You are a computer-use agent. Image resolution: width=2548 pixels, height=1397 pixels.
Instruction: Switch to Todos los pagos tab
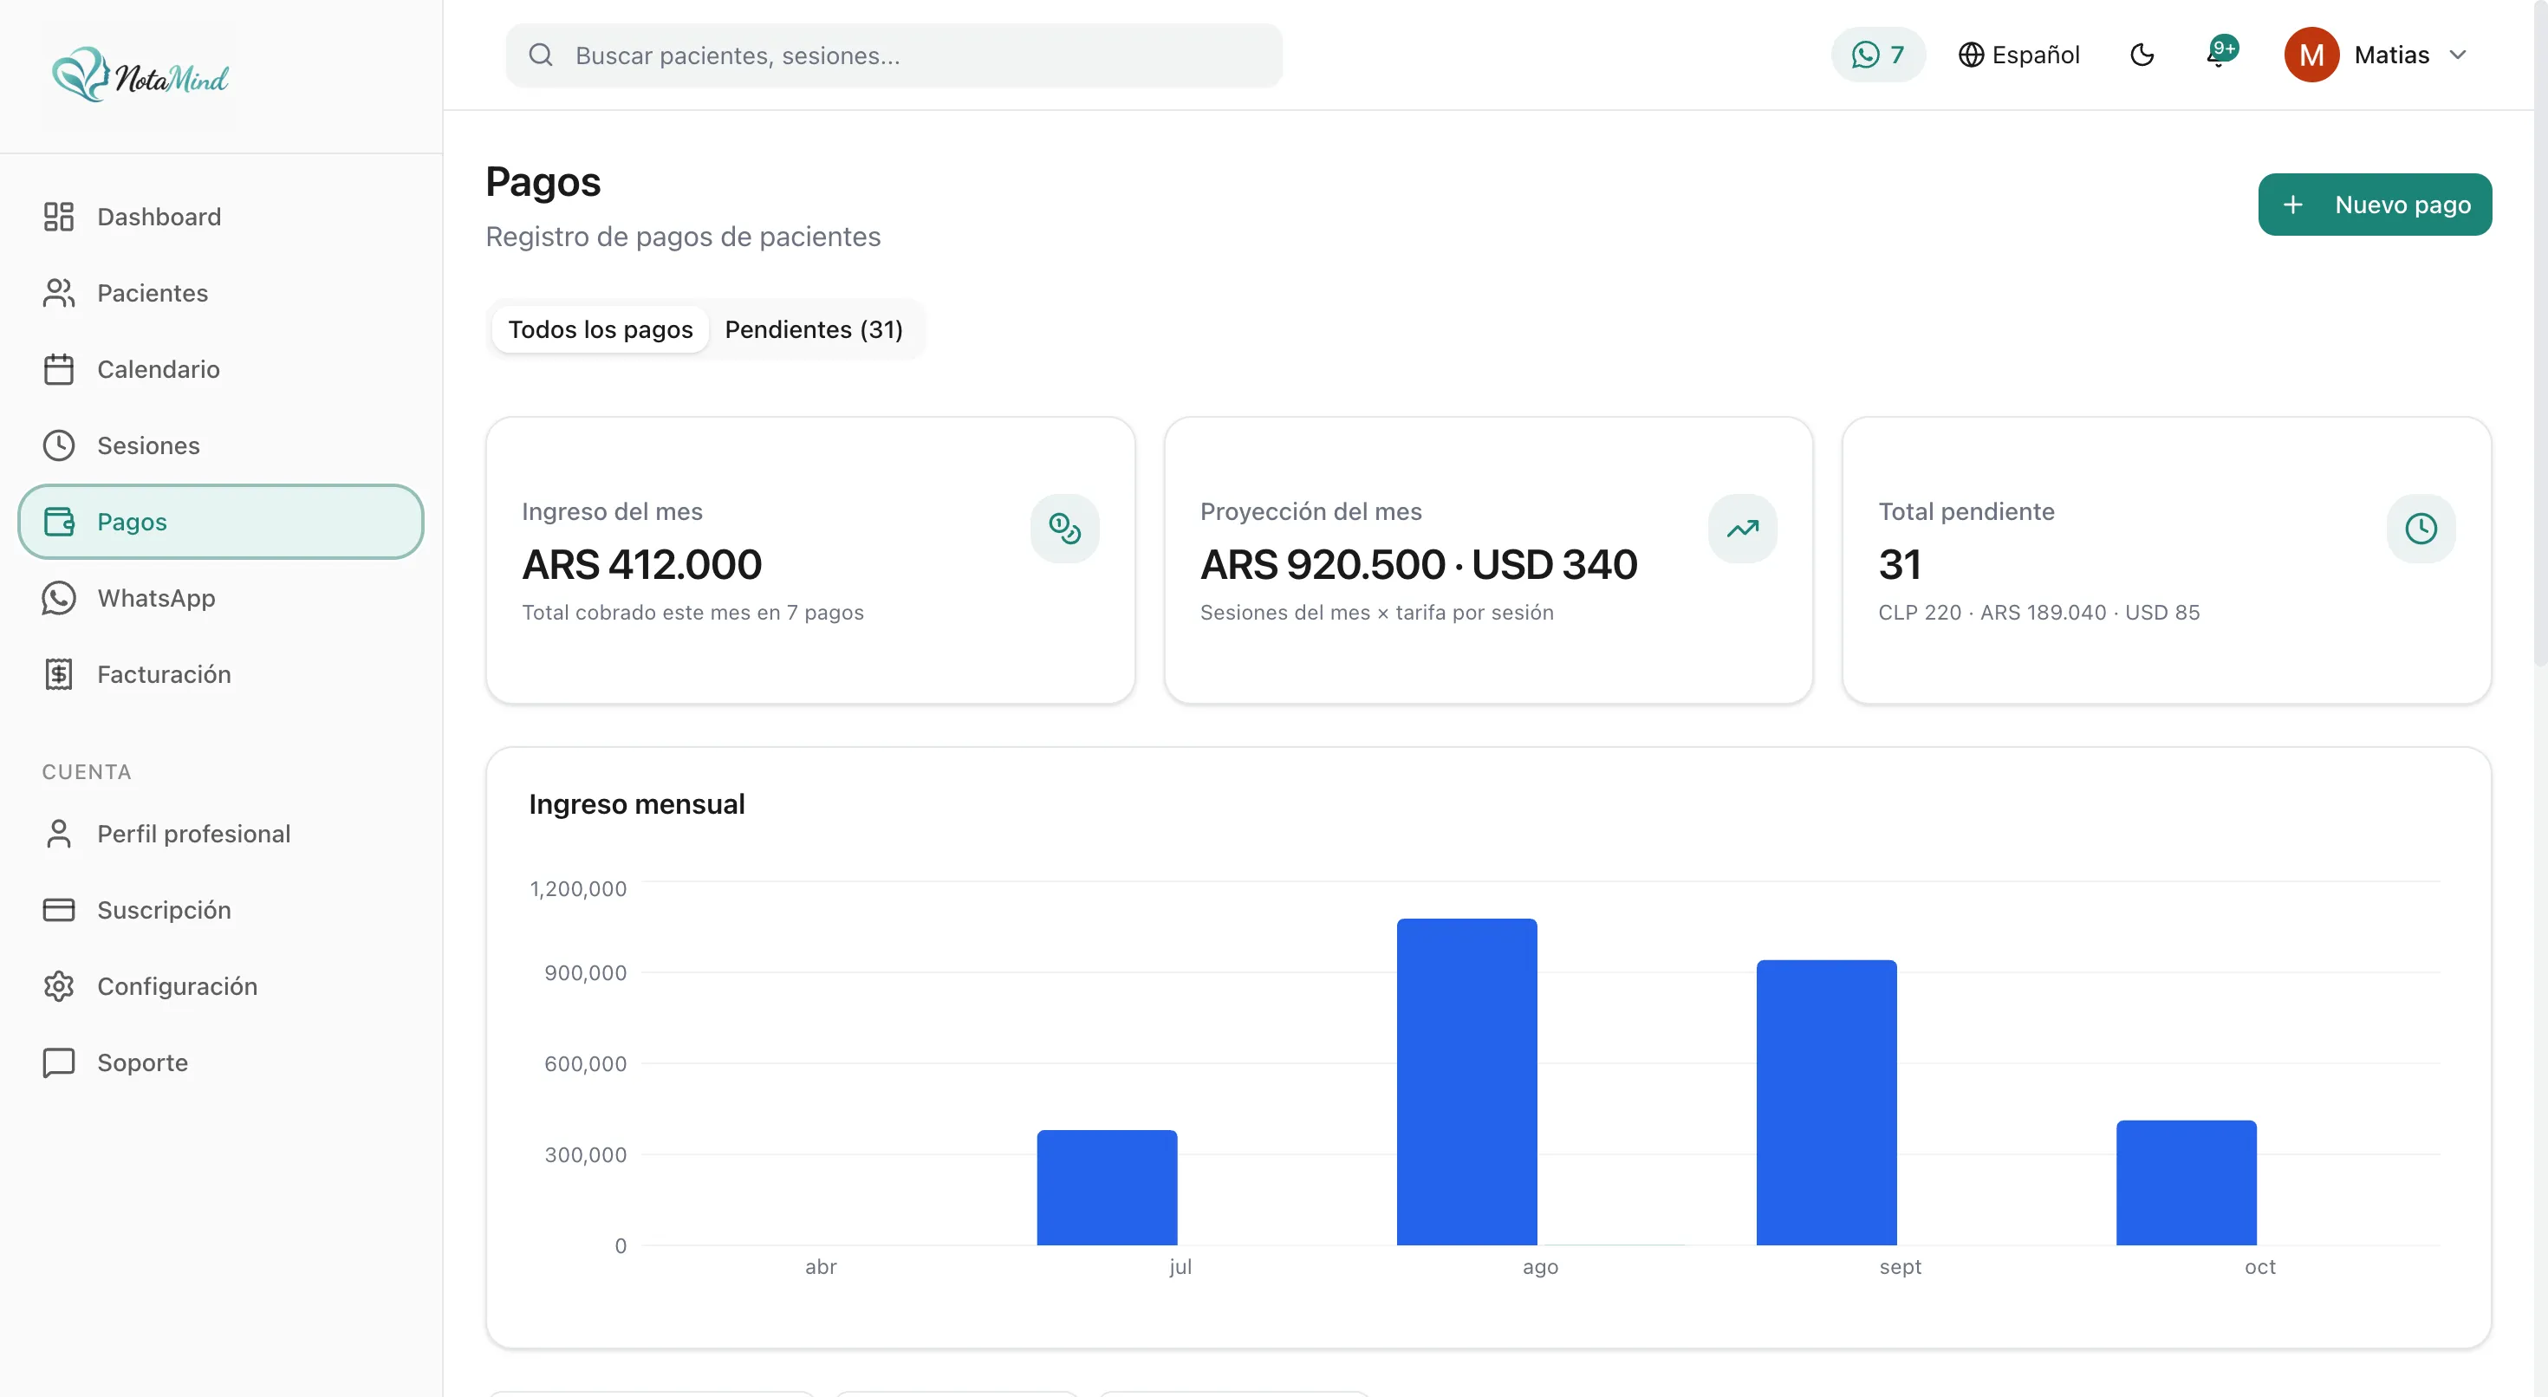(601, 329)
